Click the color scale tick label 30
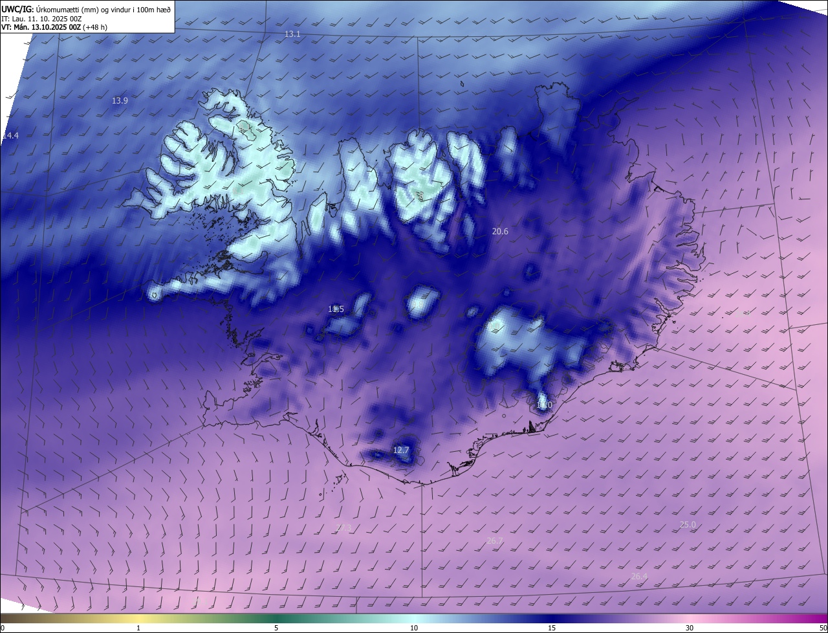The height and width of the screenshot is (633, 828). (x=690, y=628)
